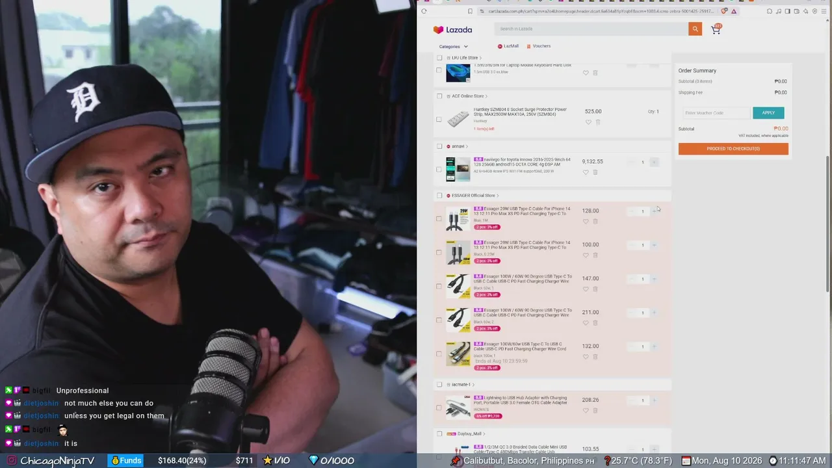Tick the 128.00 Essager 29W cable checkbox
The height and width of the screenshot is (468, 832).
(x=439, y=218)
